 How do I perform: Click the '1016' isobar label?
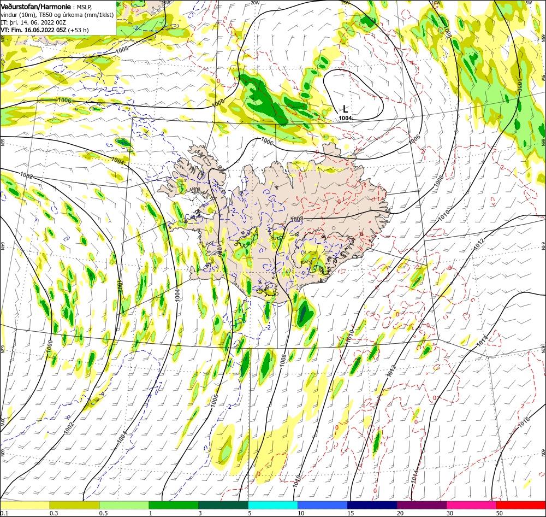(x=524, y=422)
